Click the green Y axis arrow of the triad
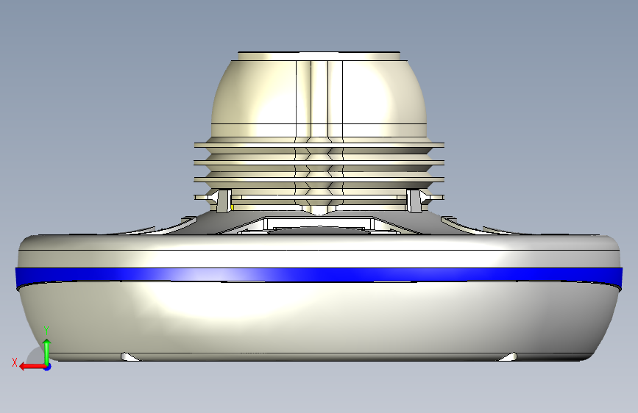This screenshot has height=413, width=638. click(x=47, y=352)
